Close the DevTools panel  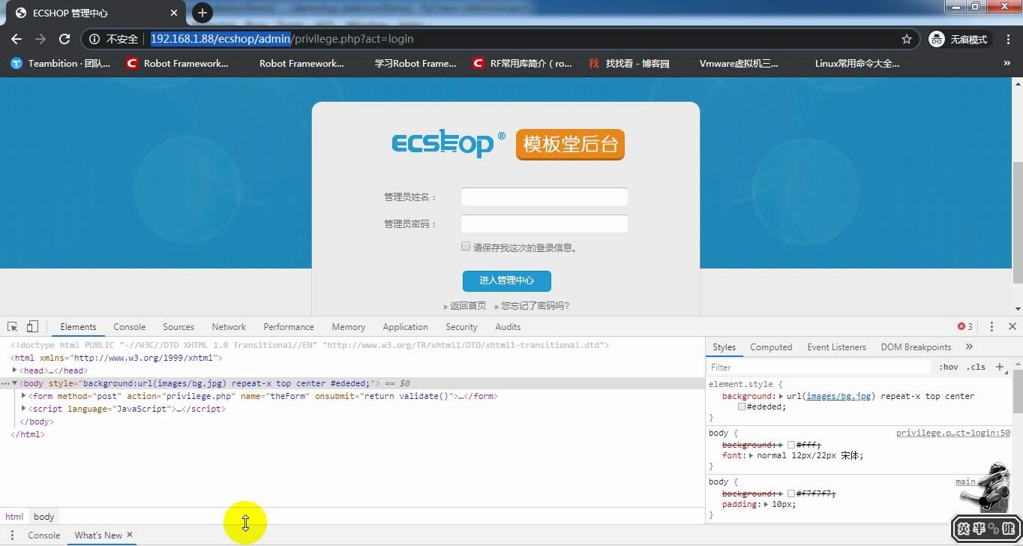tap(1012, 327)
